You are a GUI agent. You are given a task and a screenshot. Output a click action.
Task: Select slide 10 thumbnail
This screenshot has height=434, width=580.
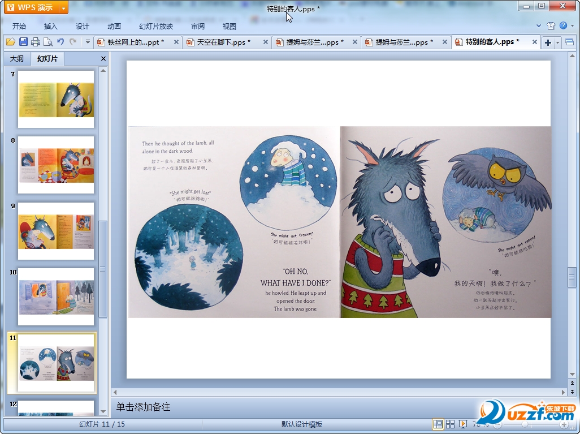click(x=56, y=297)
